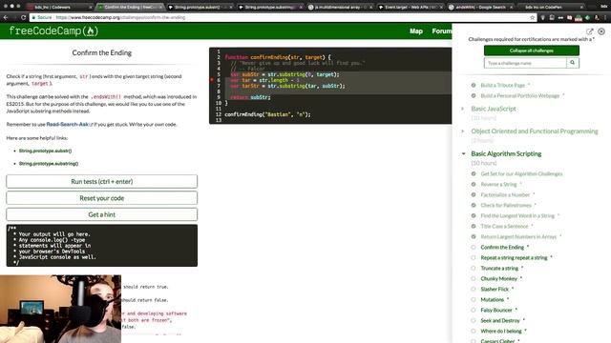Open Truncate a string challenge
This screenshot has width=611, height=343.
click(499, 269)
